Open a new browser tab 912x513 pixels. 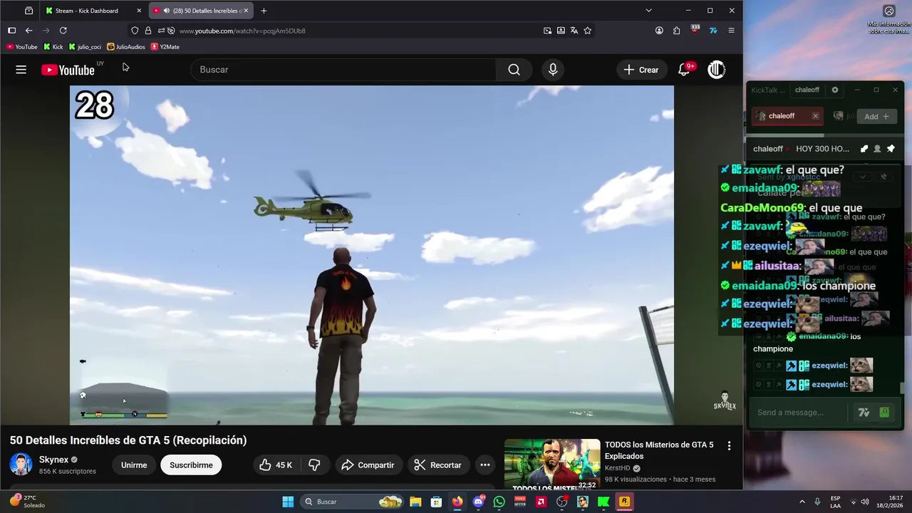(264, 11)
